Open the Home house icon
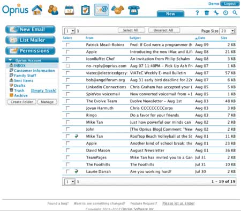241x211 pixels. click(37, 10)
